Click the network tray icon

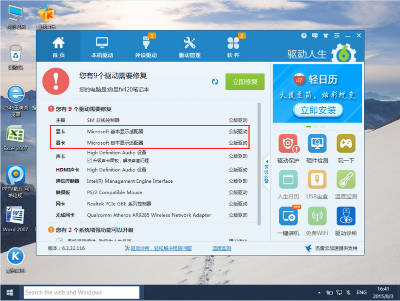pyautogui.click(x=339, y=292)
